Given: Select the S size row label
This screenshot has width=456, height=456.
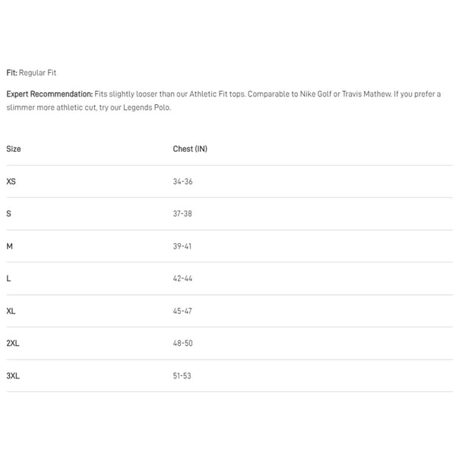Looking at the screenshot, I should (9, 214).
